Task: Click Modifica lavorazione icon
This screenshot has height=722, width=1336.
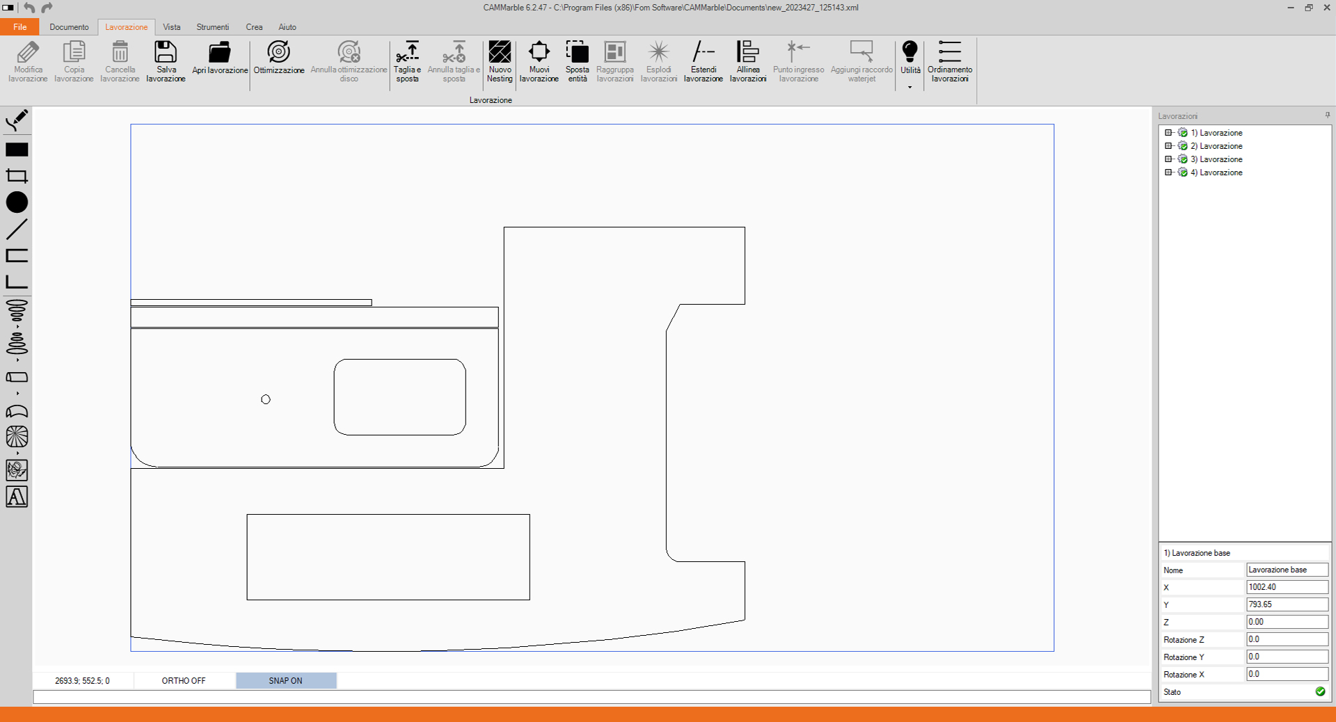Action: (28, 52)
